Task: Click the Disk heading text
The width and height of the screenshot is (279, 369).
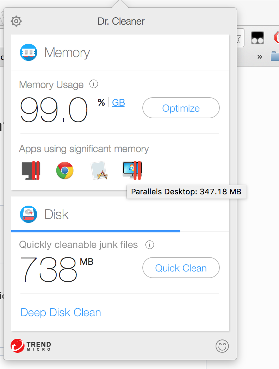Action: 56,214
